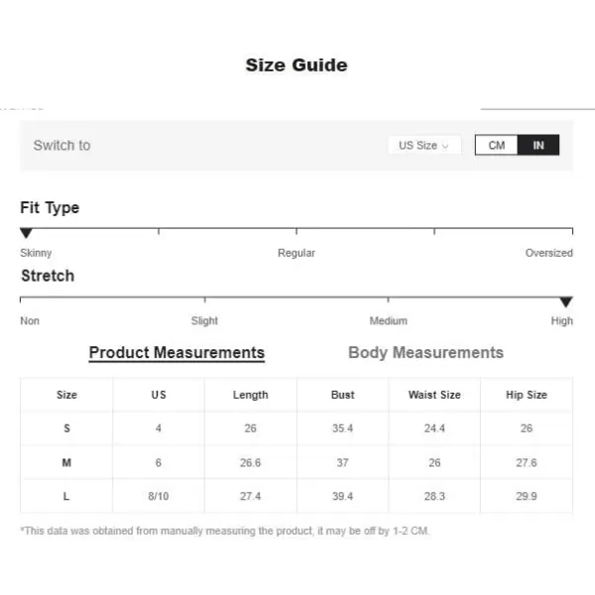The image size is (595, 595).
Task: Open the US Size dropdown
Action: (x=424, y=146)
